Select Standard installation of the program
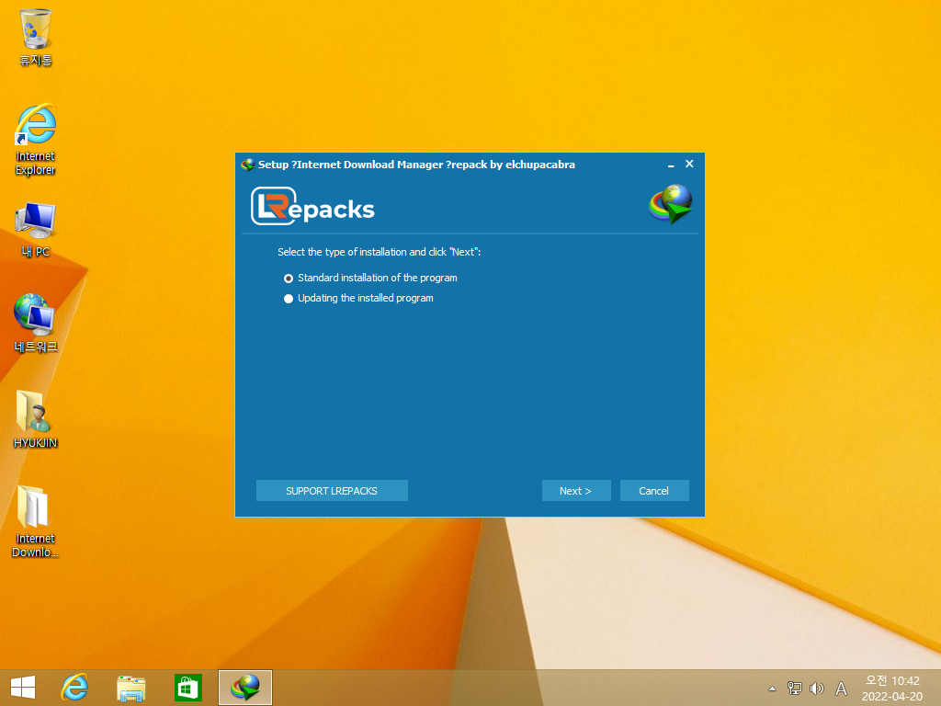Viewport: 941px width, 706px height. coord(370,278)
